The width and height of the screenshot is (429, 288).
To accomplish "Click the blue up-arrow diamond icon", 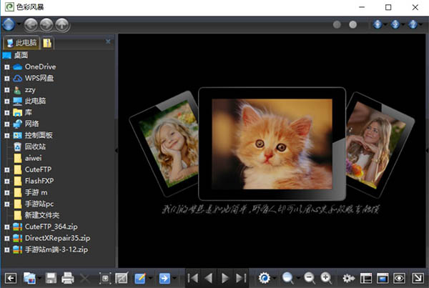I will (x=378, y=24).
